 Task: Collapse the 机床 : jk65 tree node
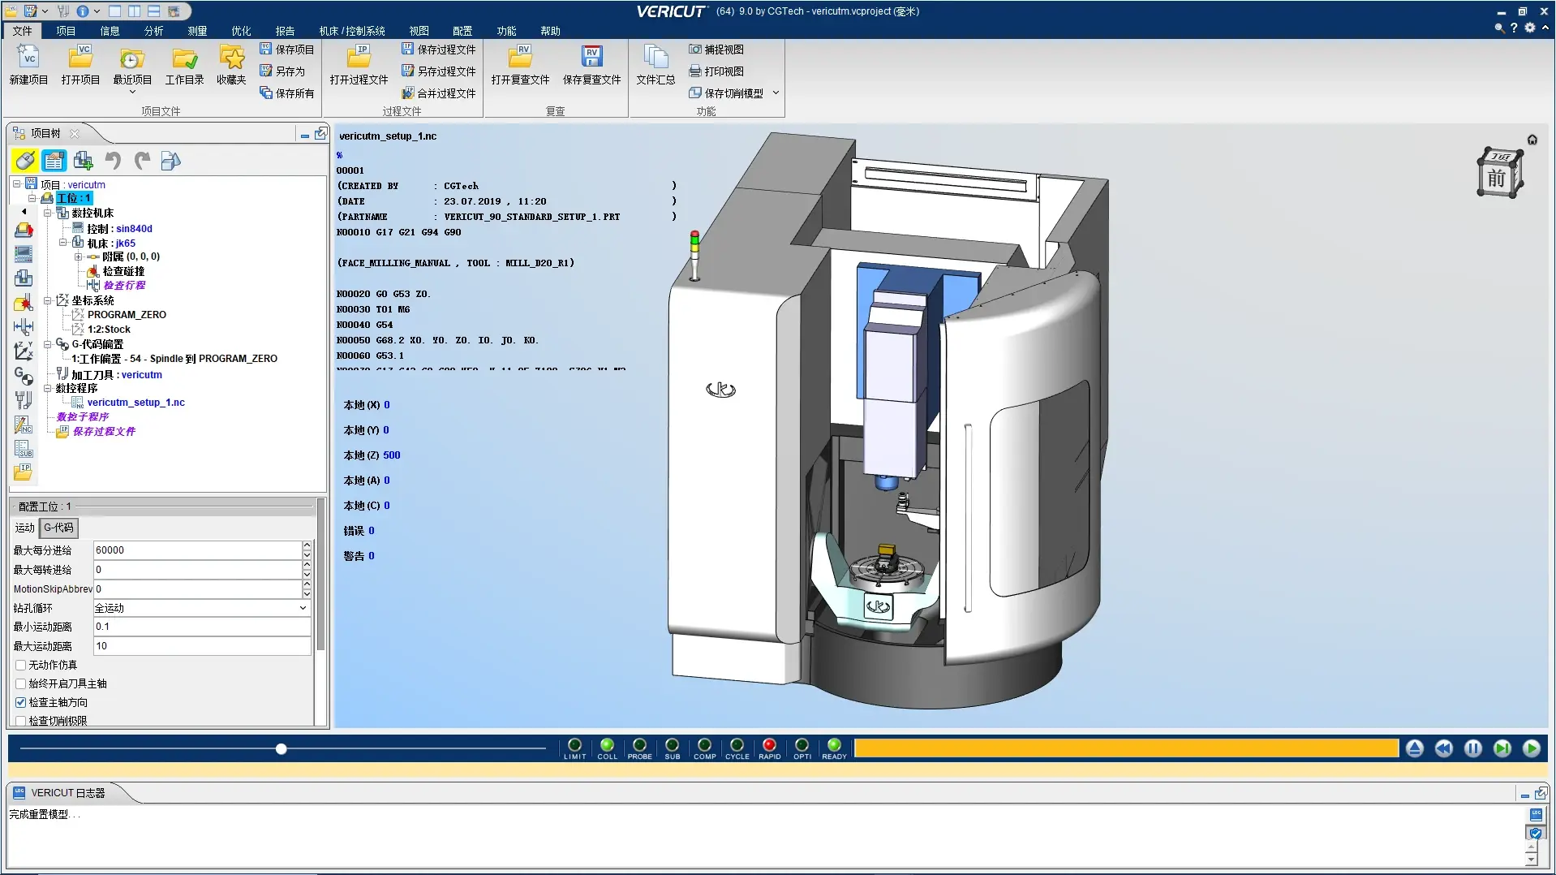coord(62,243)
